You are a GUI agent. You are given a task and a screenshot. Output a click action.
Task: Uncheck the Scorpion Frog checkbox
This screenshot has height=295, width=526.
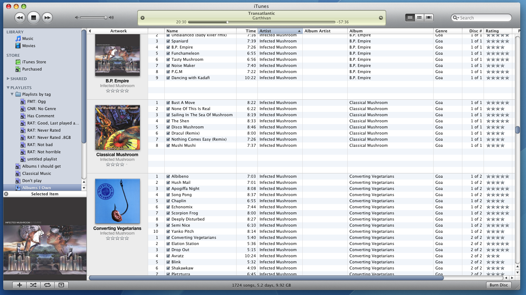[x=168, y=213]
